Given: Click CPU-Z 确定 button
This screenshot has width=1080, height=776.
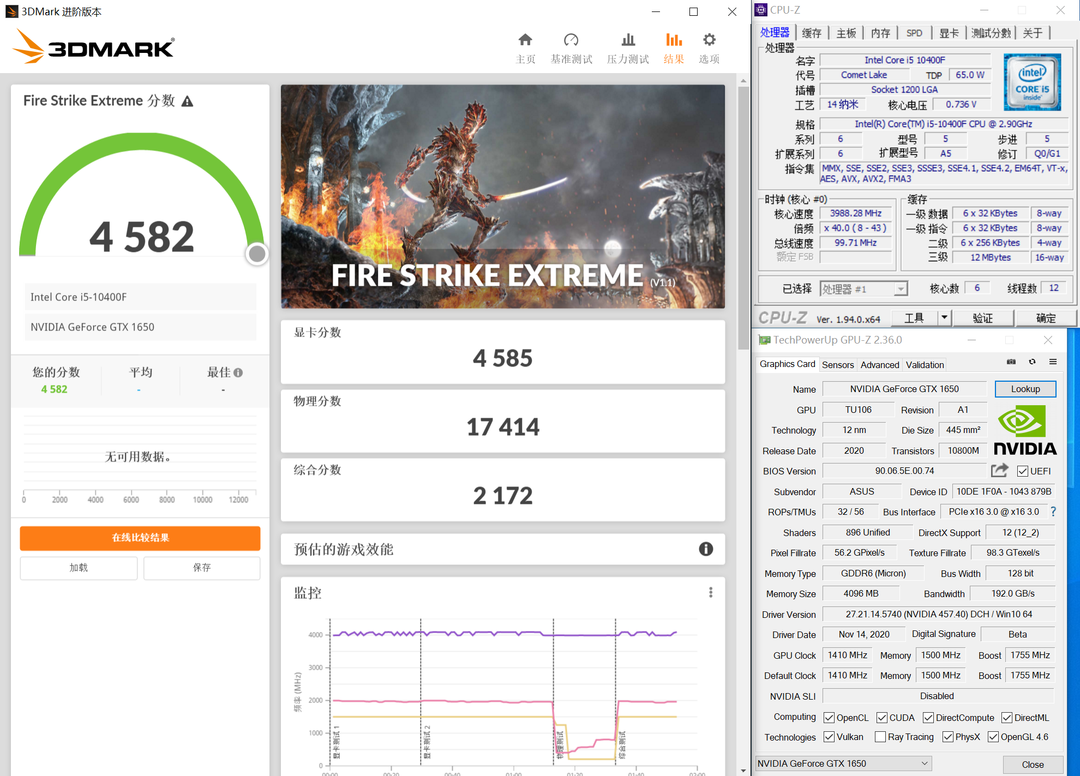Looking at the screenshot, I should click(x=1046, y=317).
